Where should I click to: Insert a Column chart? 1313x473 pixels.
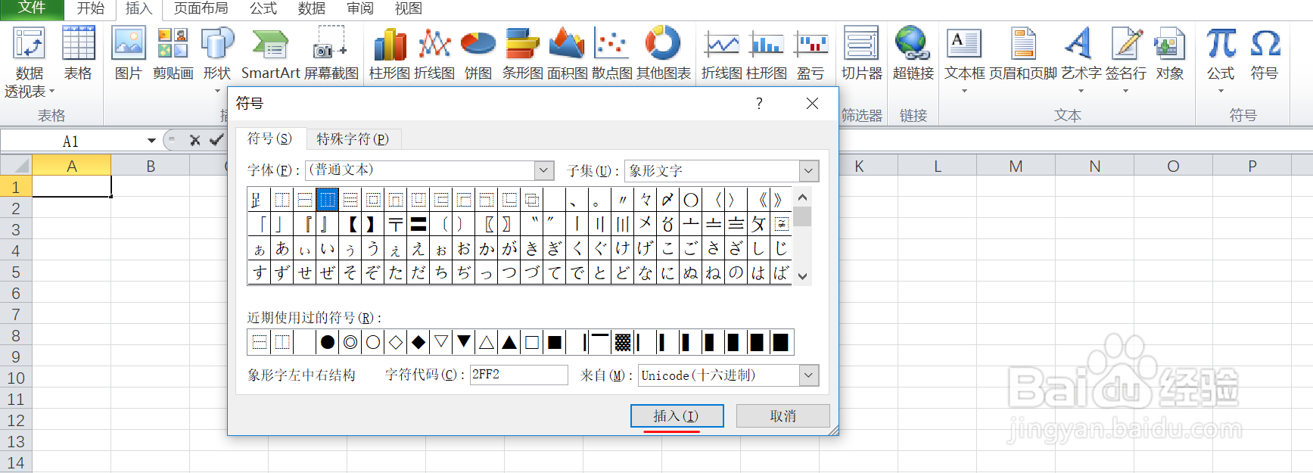pyautogui.click(x=390, y=53)
